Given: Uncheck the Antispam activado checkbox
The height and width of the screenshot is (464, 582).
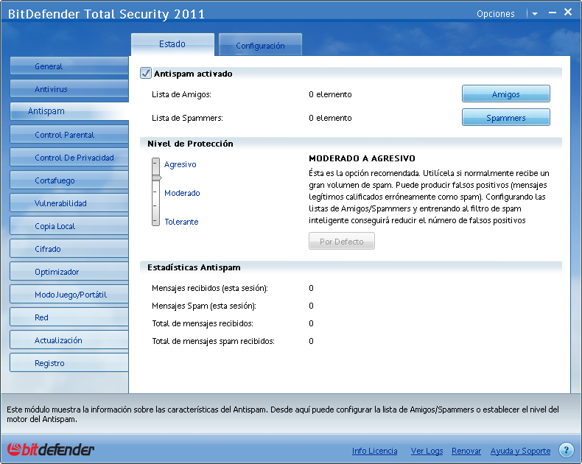Looking at the screenshot, I should pos(146,74).
